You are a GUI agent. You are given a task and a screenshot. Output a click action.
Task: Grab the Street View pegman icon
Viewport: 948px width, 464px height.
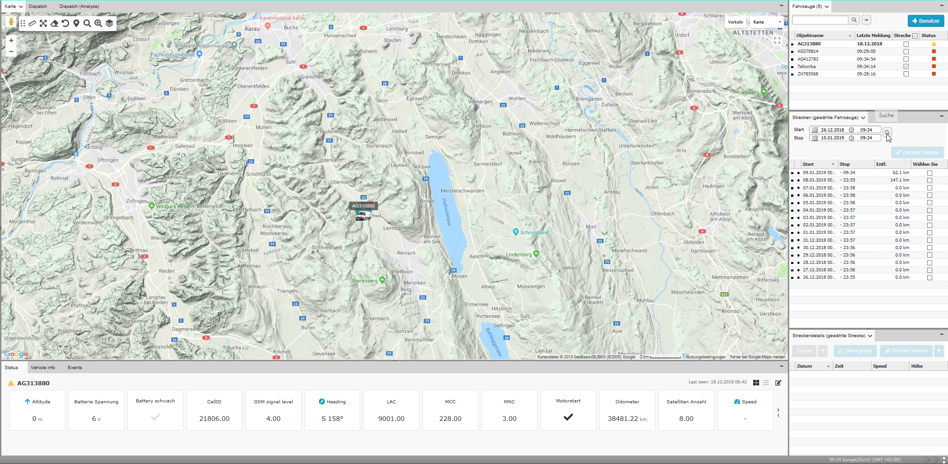click(x=11, y=22)
